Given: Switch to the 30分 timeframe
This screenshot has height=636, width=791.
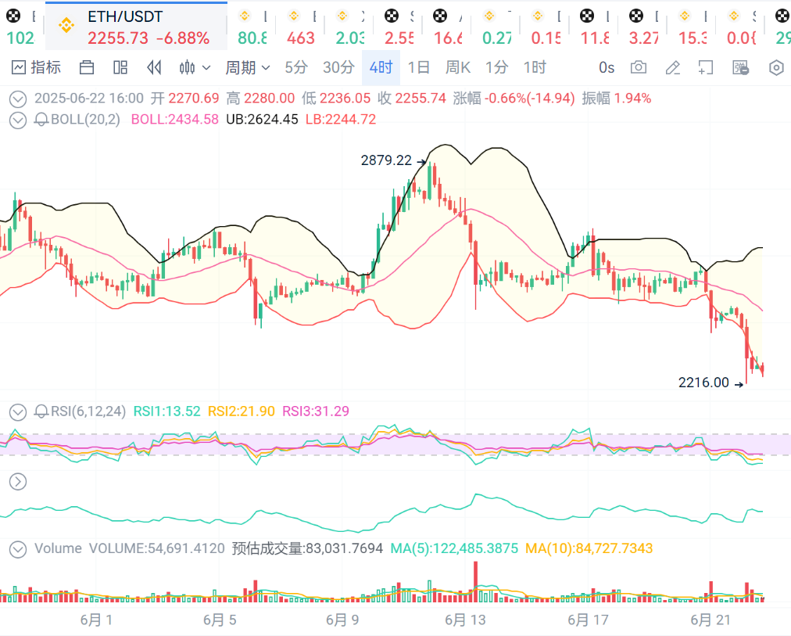Looking at the screenshot, I should [x=338, y=67].
